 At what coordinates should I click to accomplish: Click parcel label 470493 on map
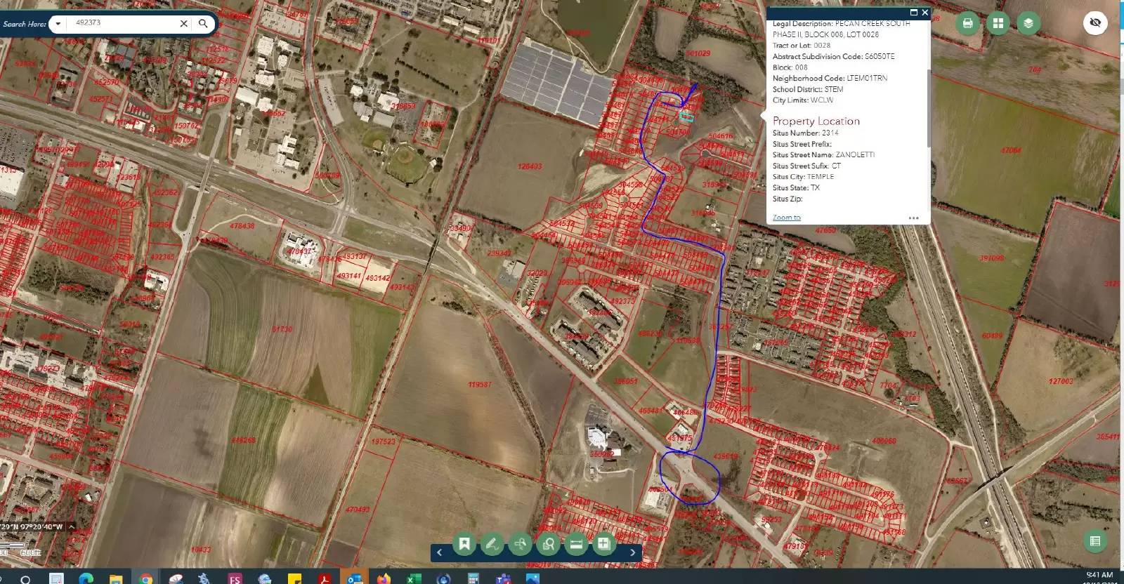(357, 510)
